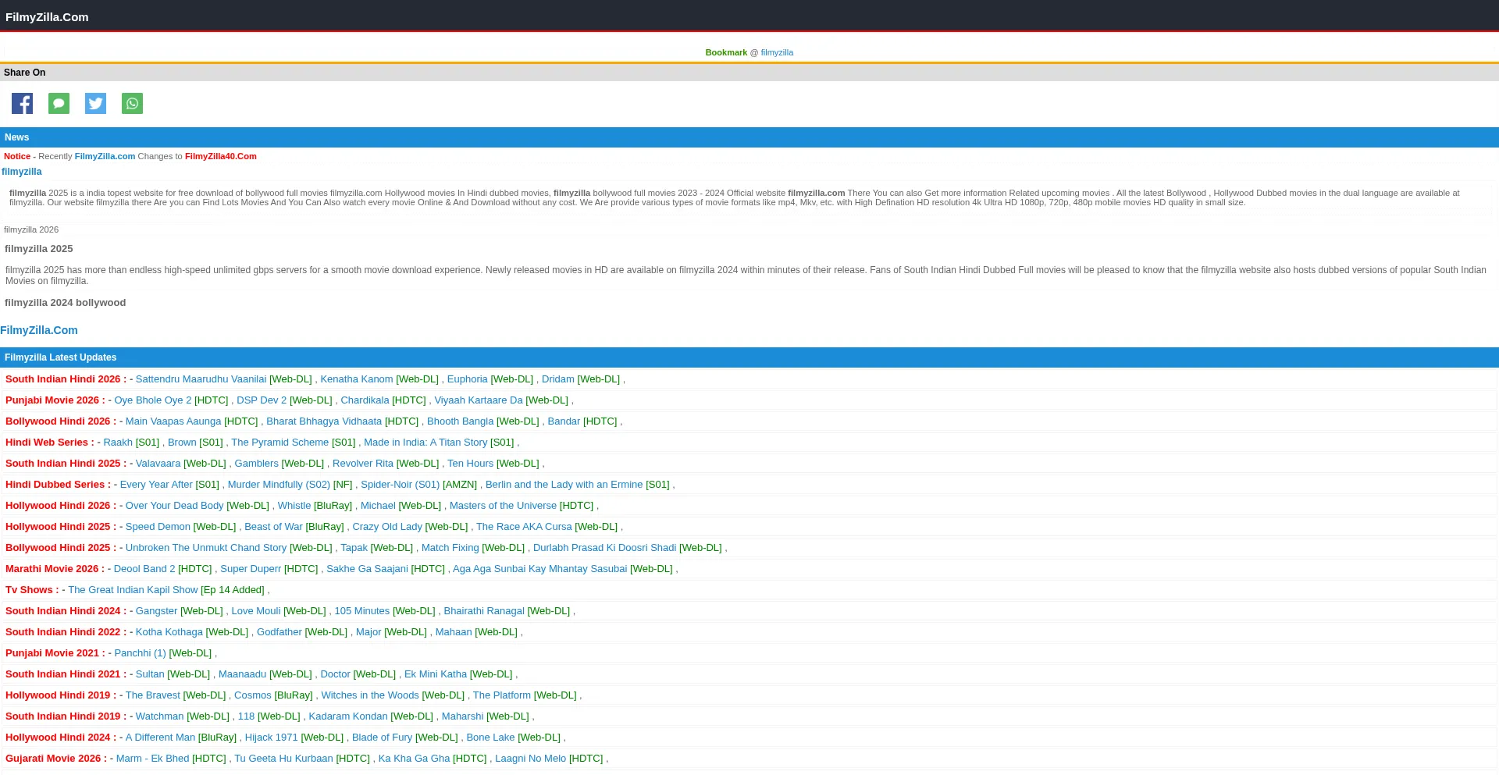Open Euphoria movie link
This screenshot has width=1499, height=775.
click(x=468, y=379)
